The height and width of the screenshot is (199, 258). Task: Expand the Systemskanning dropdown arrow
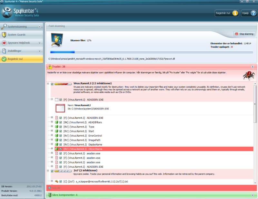coord(40,27)
